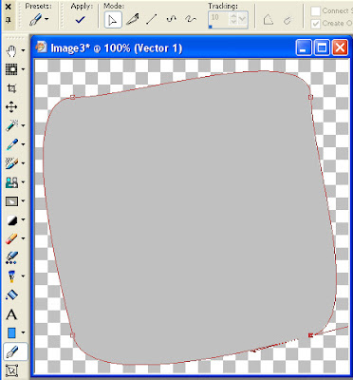Viewport: 353px width, 380px height.
Task: Decrease Tracking with the down stepper
Action: pyautogui.click(x=233, y=22)
